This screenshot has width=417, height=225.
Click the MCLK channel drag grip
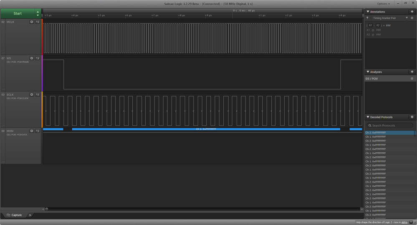tap(3, 52)
